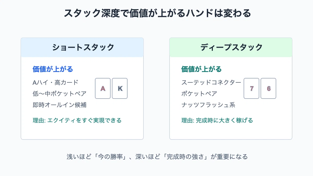Click green 価値が上がる heading in deep stack card
The width and height of the screenshot is (313, 176).
pyautogui.click(x=201, y=69)
